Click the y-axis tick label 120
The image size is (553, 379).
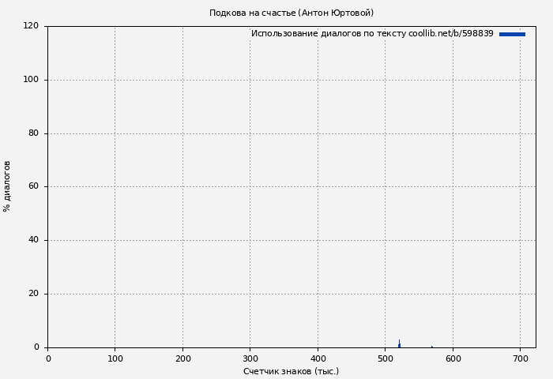[32, 26]
